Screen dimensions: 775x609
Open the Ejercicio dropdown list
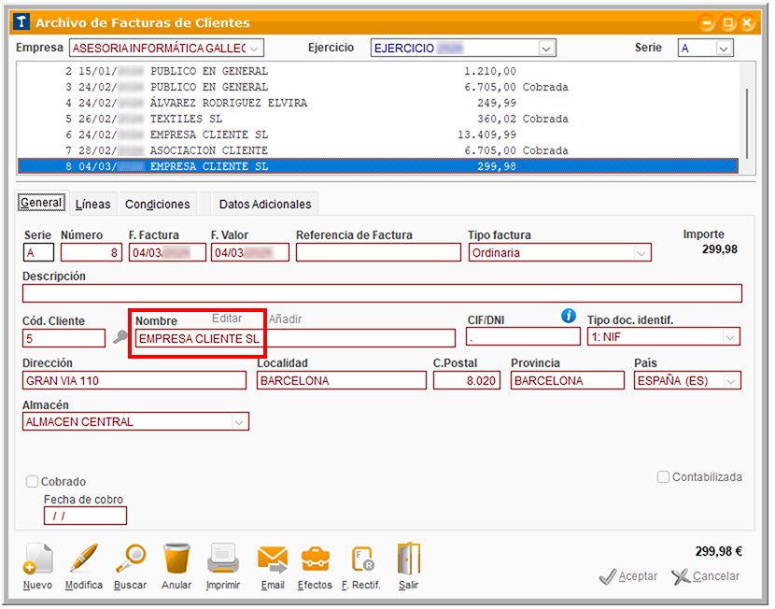pos(546,48)
